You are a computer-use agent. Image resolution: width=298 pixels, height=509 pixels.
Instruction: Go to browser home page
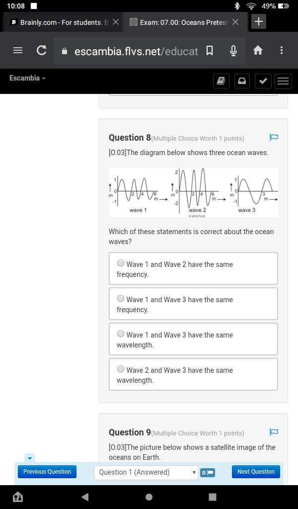pyautogui.click(x=258, y=50)
